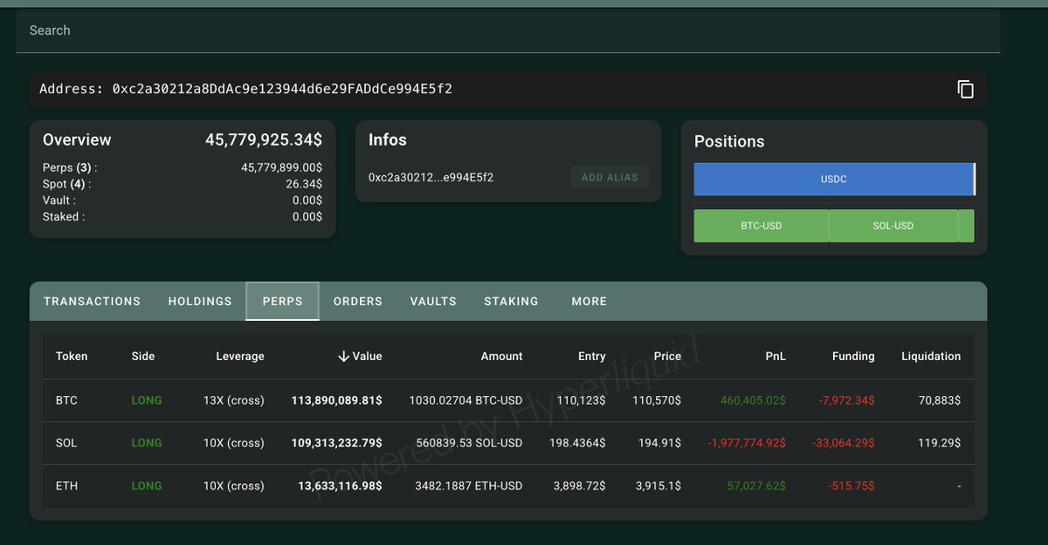Click the 1030.02704 BTC-USD amount
This screenshot has width=1048, height=545.
pos(465,400)
